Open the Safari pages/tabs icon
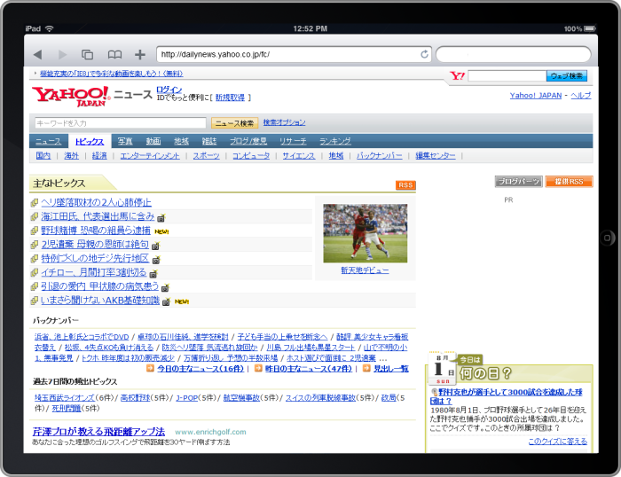Screen dimensions: 621x477 87,54
